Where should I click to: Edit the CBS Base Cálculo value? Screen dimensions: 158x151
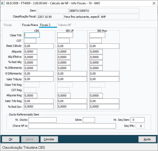39,46
